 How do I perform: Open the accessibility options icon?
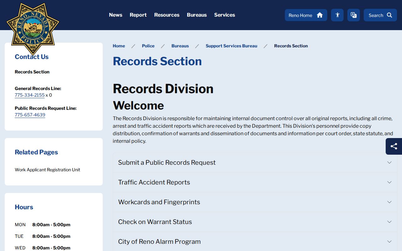[x=337, y=15]
